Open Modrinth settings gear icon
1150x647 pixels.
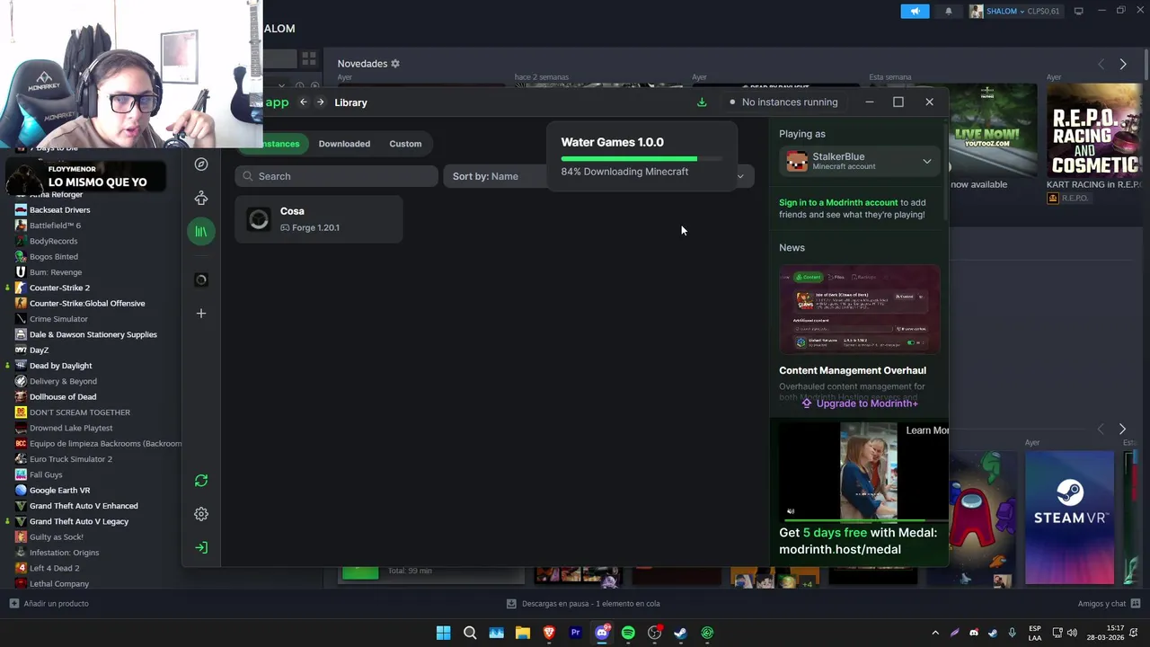tap(201, 514)
